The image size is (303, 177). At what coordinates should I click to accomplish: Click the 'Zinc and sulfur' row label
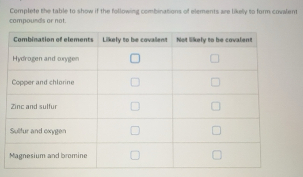point(34,107)
